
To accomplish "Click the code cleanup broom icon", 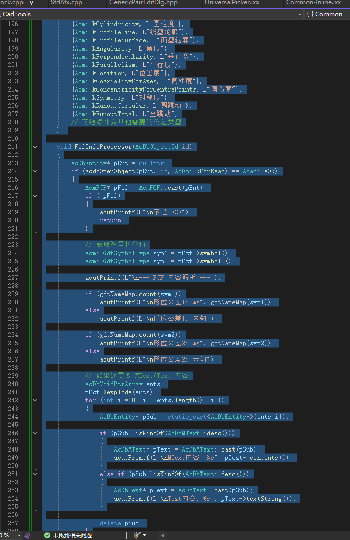I will [x=136, y=535].
